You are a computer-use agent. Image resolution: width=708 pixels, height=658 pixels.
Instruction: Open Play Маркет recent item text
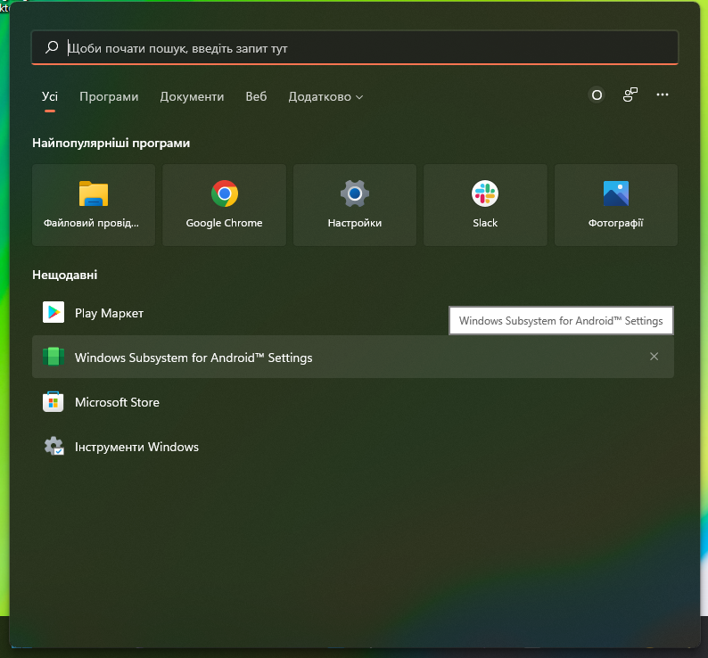[x=110, y=313]
